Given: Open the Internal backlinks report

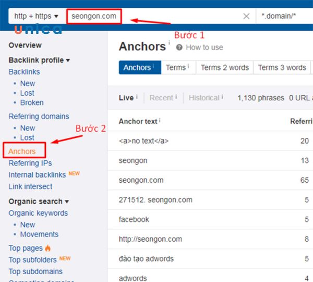Looking at the screenshot, I should (x=37, y=175).
